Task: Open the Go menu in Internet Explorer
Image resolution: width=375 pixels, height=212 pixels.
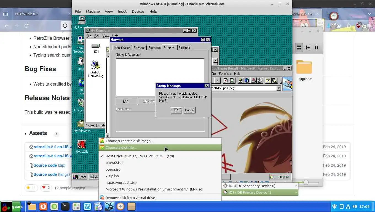Action: (x=214, y=74)
